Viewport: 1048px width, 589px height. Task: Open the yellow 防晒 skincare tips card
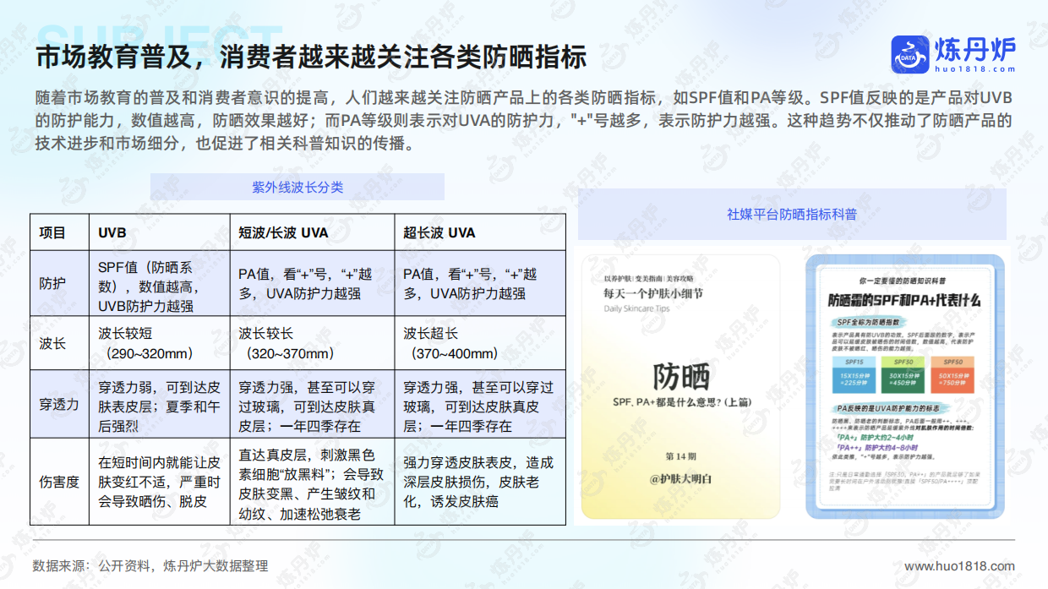pos(680,386)
